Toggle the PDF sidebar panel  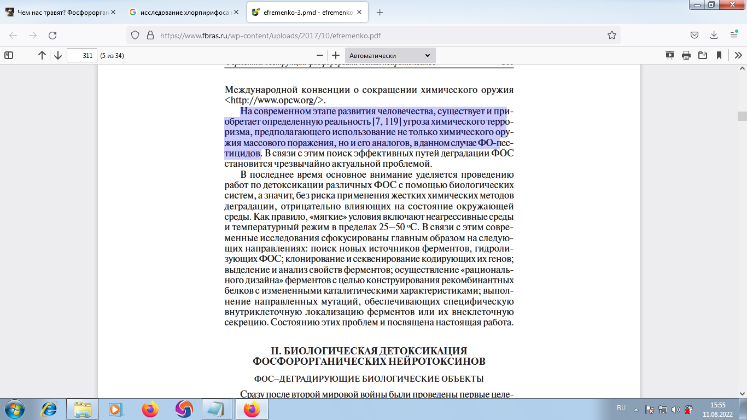click(x=8, y=55)
